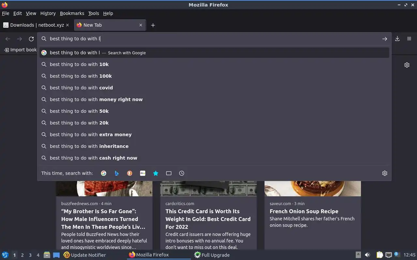Open the Bookmarks menu

point(72,13)
